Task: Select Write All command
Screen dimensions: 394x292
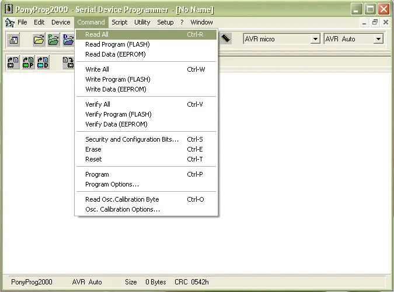Action: [x=147, y=69]
